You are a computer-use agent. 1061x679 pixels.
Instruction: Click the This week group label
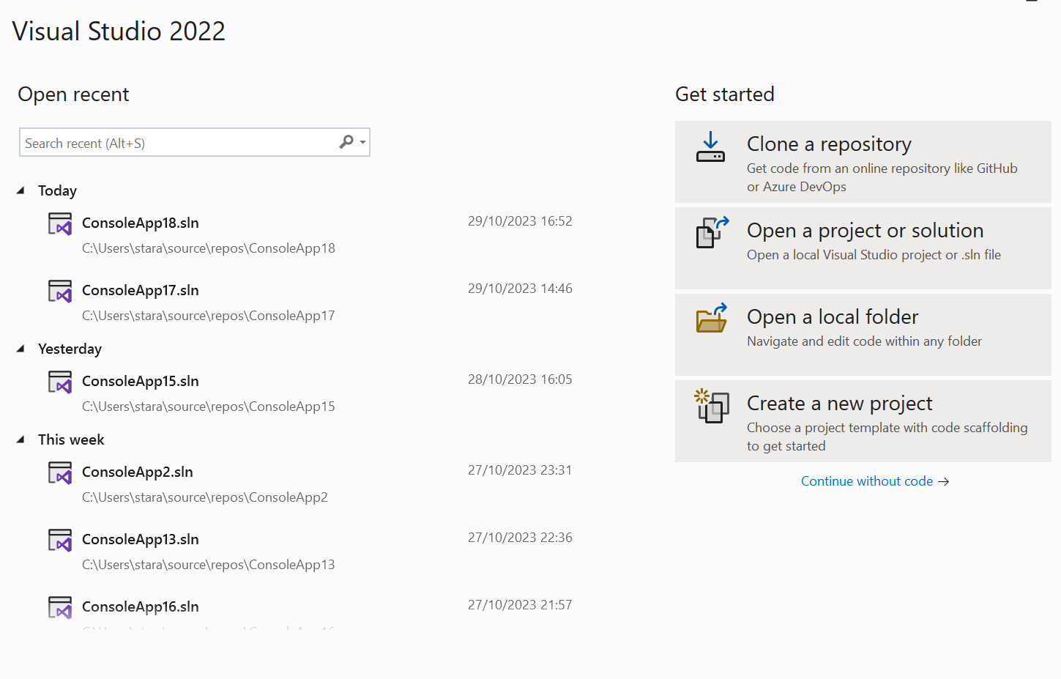pyautogui.click(x=71, y=439)
